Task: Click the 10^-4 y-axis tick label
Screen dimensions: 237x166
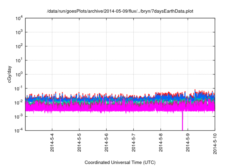Action: (x=19, y=130)
